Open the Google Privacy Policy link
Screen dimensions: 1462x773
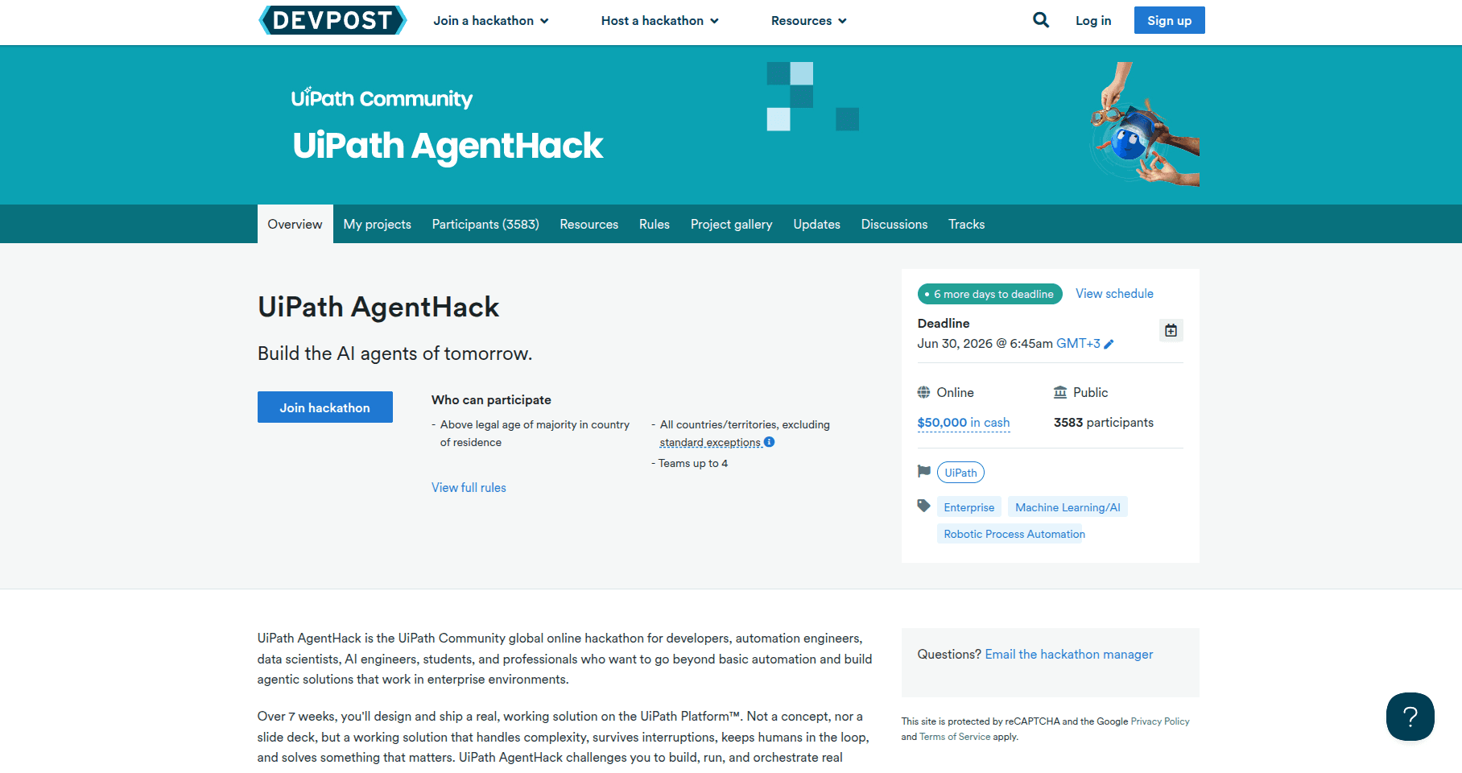pyautogui.click(x=1159, y=721)
